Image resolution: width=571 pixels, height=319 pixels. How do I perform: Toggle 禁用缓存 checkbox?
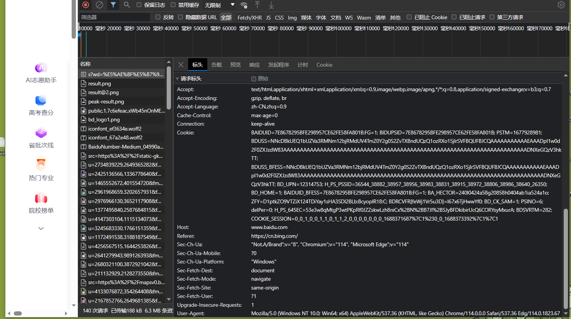pos(173,5)
